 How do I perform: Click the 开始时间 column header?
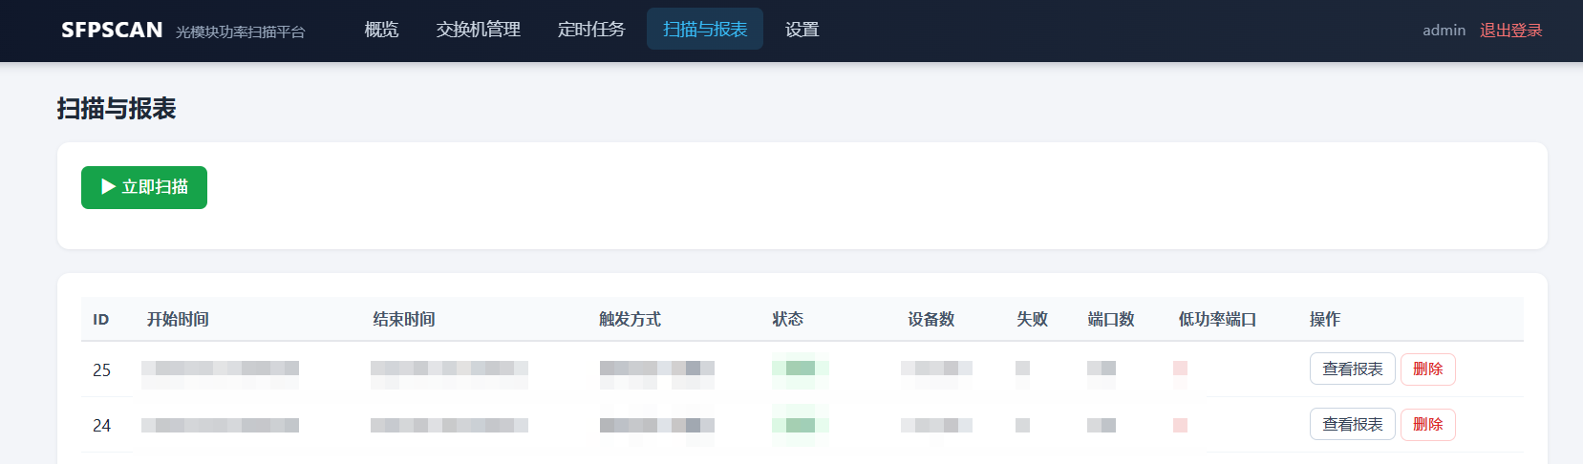tap(178, 320)
